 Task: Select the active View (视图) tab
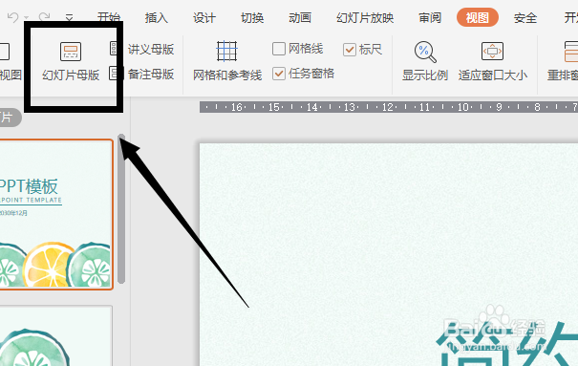point(478,17)
